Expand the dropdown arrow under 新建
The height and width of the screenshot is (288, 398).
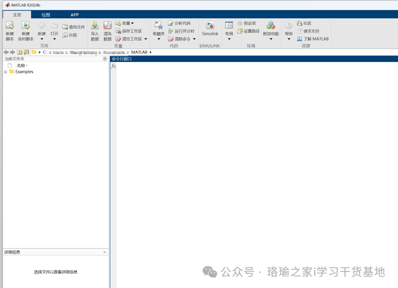(42, 39)
